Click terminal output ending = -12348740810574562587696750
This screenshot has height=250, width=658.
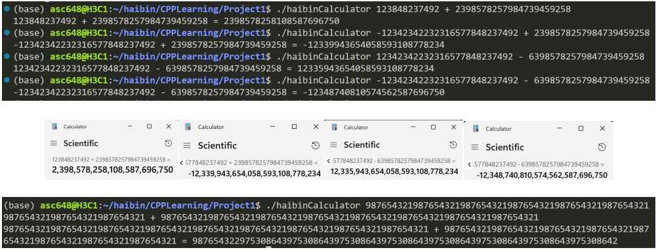click(x=229, y=92)
